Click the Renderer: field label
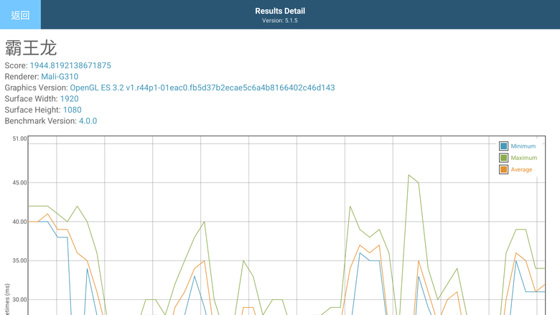Viewport: 560px width, 315px height. point(22,77)
